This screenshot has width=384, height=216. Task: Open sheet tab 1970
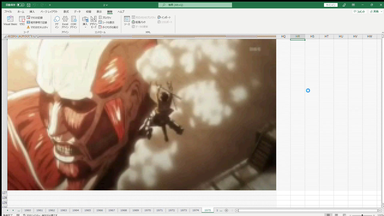(x=148, y=210)
